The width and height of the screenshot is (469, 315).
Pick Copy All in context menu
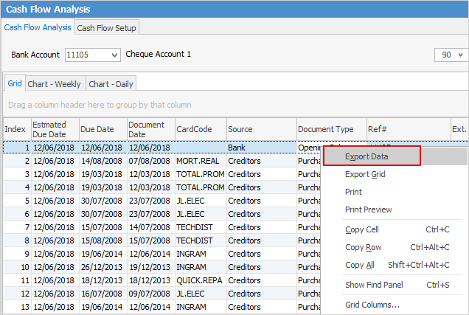click(x=359, y=265)
